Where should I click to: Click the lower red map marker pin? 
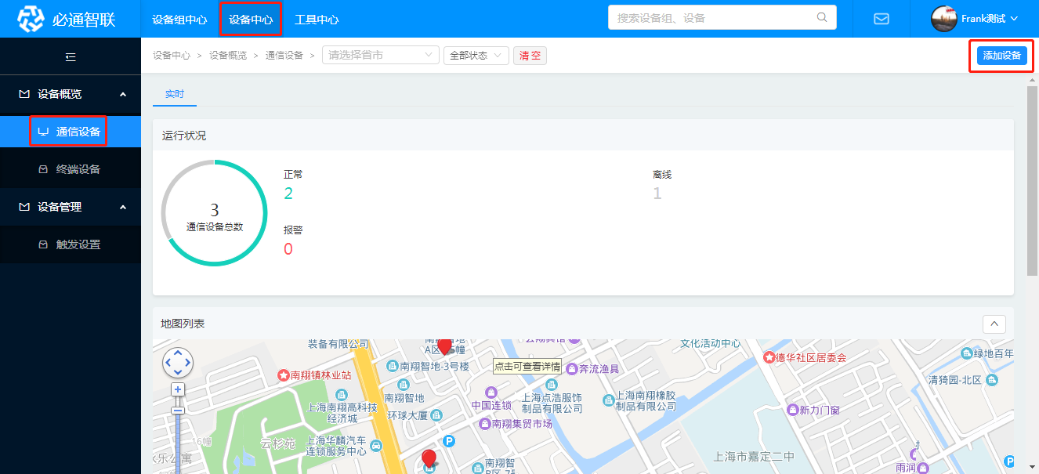[429, 458]
